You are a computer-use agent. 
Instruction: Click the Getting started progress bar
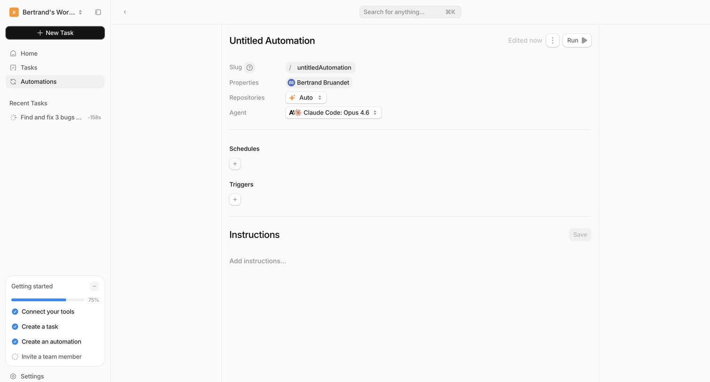coord(48,300)
